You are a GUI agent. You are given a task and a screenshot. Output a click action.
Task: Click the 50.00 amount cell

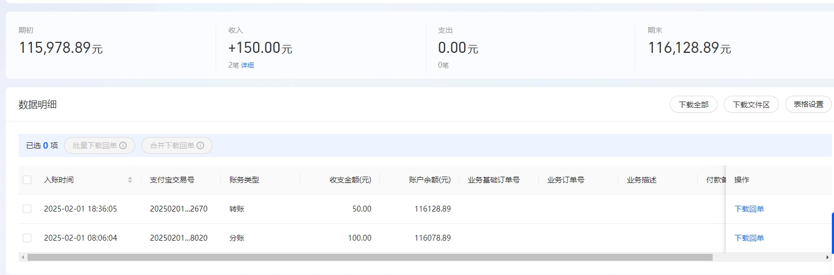pyautogui.click(x=362, y=209)
